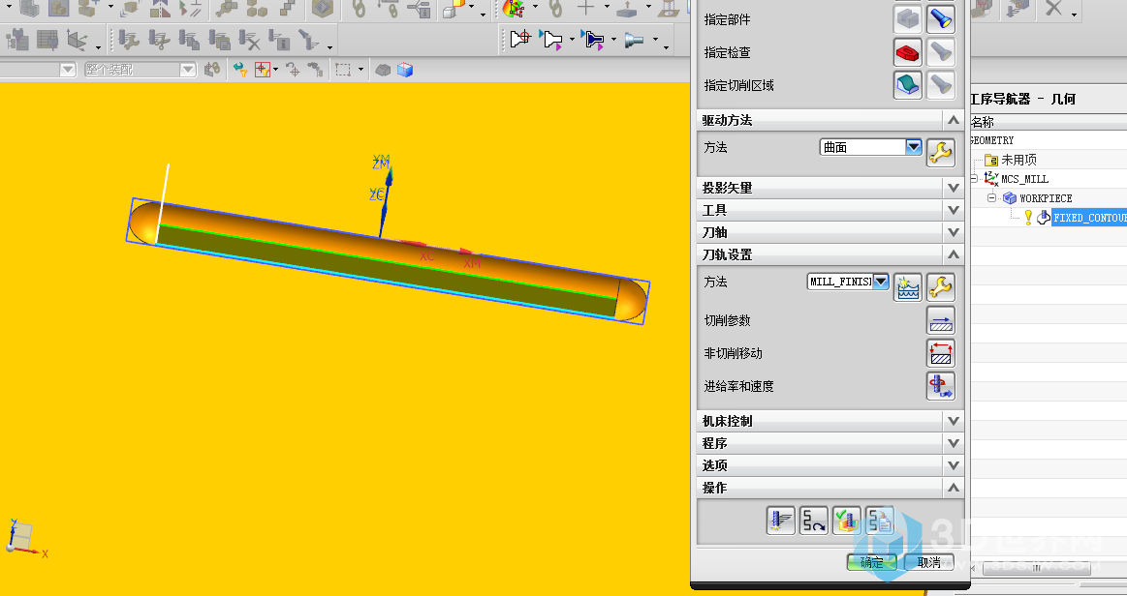Click the specify cut area icon
Screen dimensions: 1127x596
(x=908, y=84)
